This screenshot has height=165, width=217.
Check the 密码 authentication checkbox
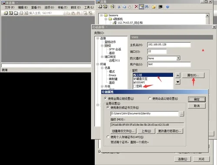135,86
